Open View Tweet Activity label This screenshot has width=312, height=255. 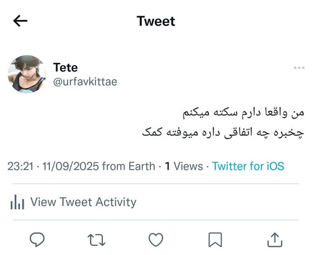click(x=84, y=202)
